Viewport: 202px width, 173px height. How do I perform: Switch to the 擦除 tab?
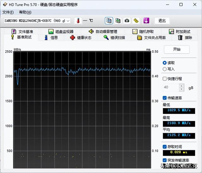tap(185, 38)
